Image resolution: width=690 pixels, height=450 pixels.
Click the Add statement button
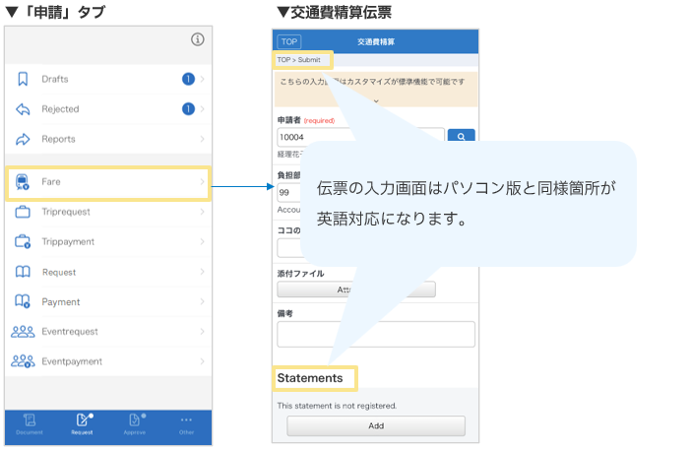point(375,426)
